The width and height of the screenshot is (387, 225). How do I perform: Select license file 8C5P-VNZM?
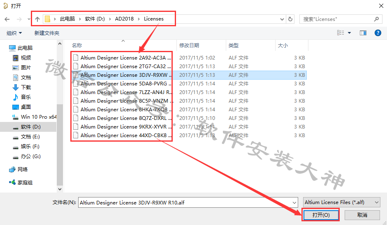click(x=189, y=101)
